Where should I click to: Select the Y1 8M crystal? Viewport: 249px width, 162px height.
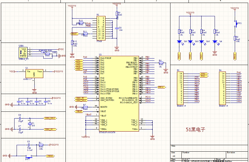pyautogui.click(x=30, y=124)
